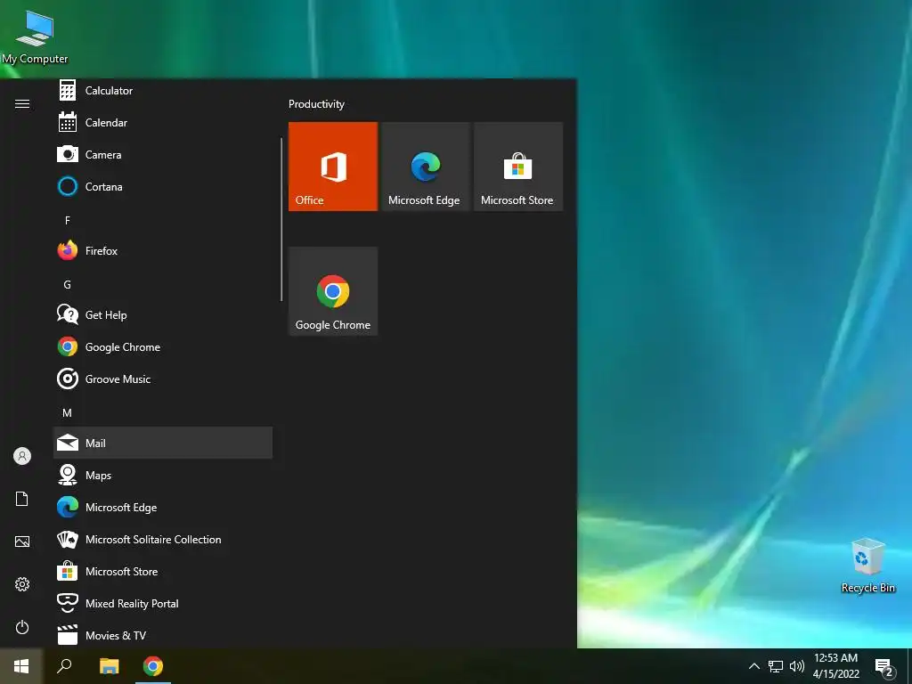Select Recycle Bin desktop icon

[x=867, y=566]
